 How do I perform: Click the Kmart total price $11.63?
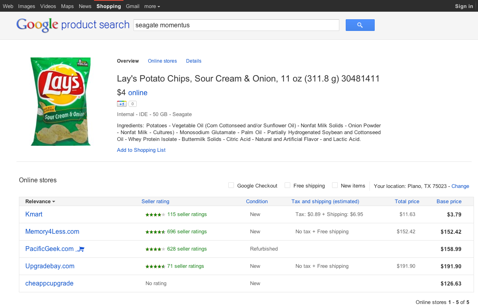click(407, 214)
